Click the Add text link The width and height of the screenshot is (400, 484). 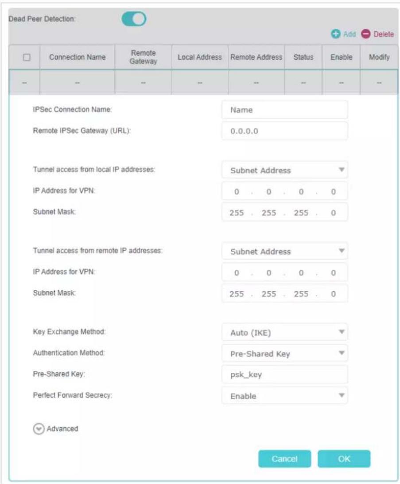click(x=350, y=34)
